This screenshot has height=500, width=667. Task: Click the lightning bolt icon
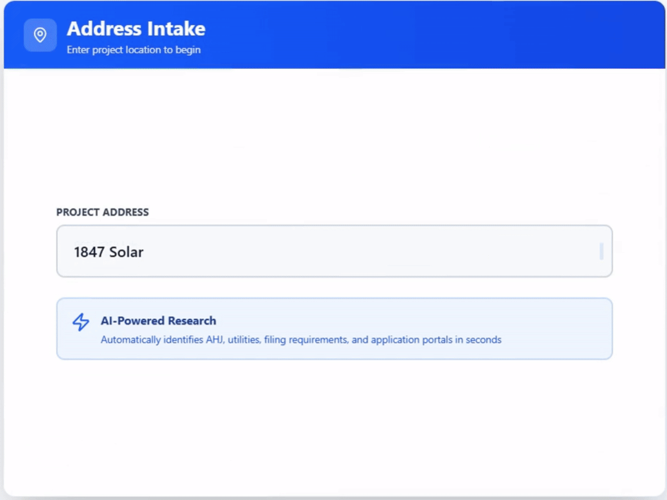[x=81, y=322]
